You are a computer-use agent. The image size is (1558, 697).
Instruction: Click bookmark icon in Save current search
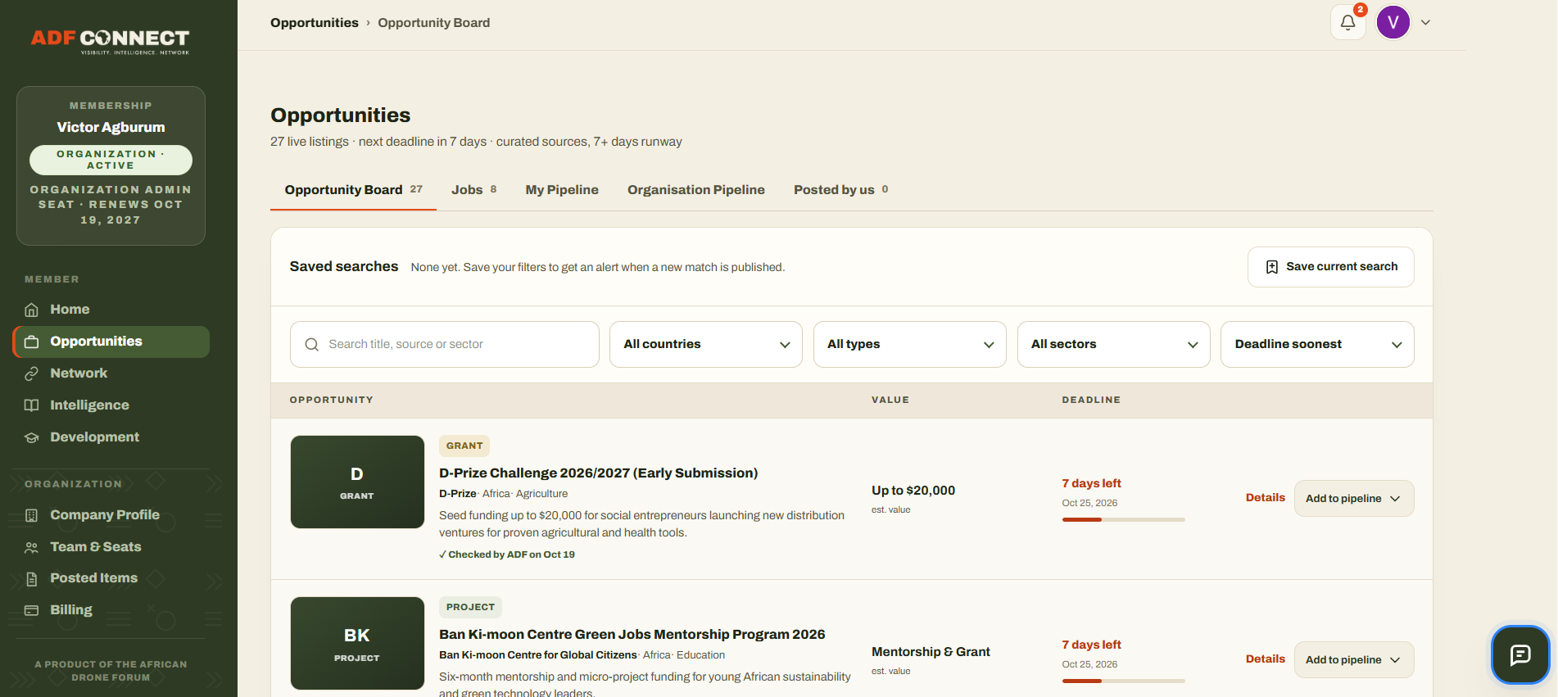click(1271, 267)
